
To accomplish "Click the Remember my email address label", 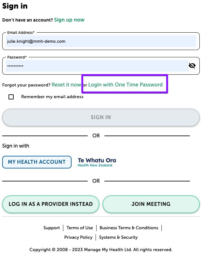I will click(52, 97).
